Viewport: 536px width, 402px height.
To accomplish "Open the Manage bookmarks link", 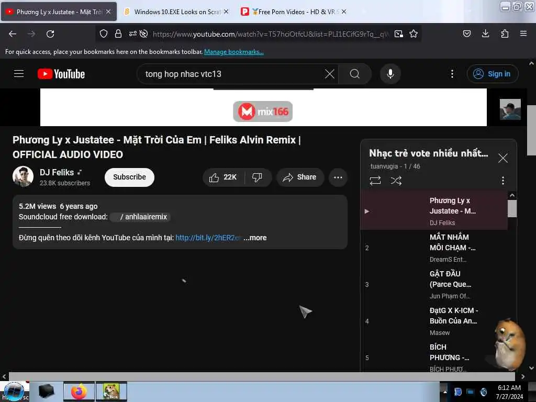I will pos(234,52).
